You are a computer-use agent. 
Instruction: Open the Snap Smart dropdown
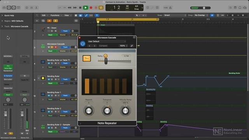175,15
